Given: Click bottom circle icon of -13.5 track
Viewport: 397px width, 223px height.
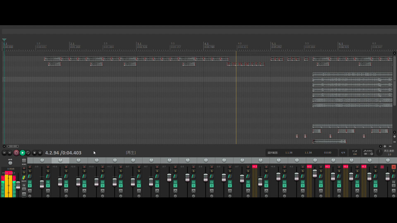Looking at the screenshot, I should point(66,196).
